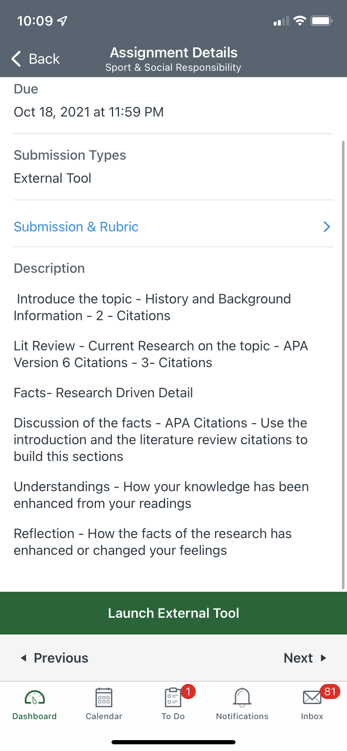Image resolution: width=347 pixels, height=751 pixels.
Task: Open the Inbox envelope icon
Action: tap(312, 698)
